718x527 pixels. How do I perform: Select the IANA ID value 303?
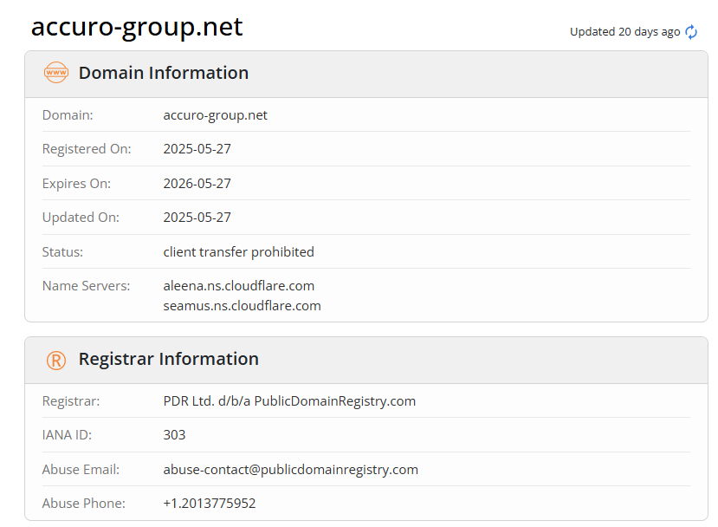174,434
